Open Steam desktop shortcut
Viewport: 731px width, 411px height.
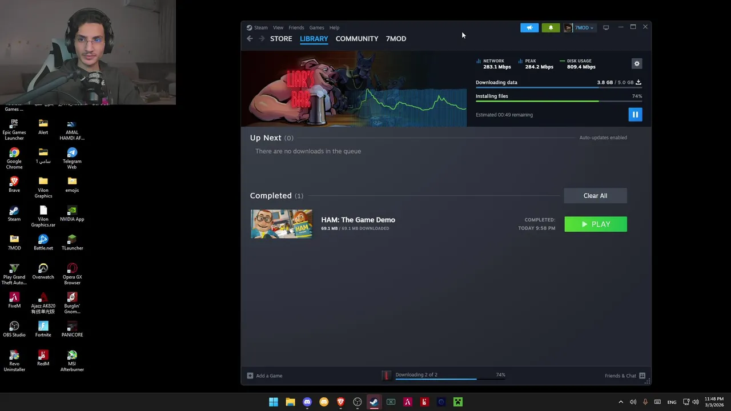tap(14, 213)
